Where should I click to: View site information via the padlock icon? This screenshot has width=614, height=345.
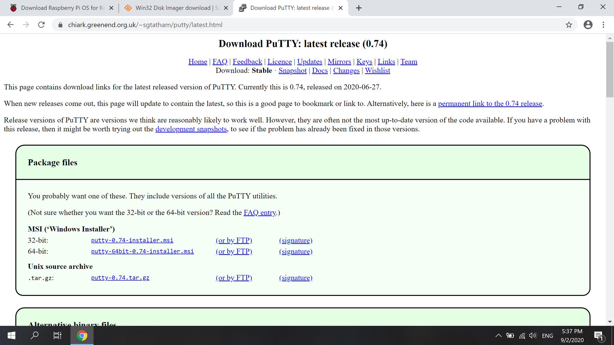pos(60,25)
